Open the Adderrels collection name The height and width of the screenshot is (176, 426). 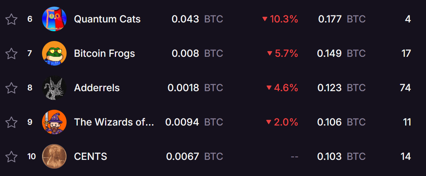click(x=97, y=88)
